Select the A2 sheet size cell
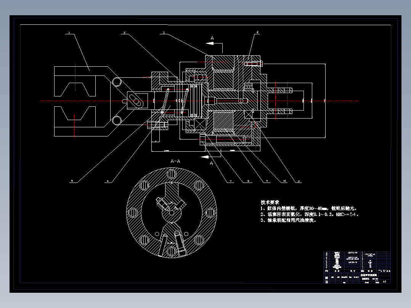 tap(384, 282)
